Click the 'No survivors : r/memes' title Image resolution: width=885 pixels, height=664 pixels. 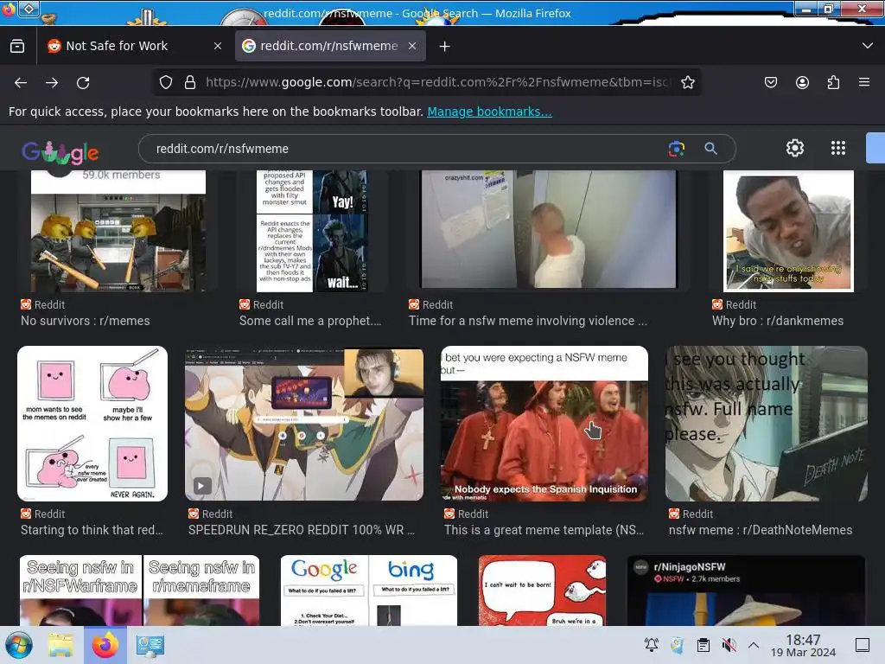86,321
